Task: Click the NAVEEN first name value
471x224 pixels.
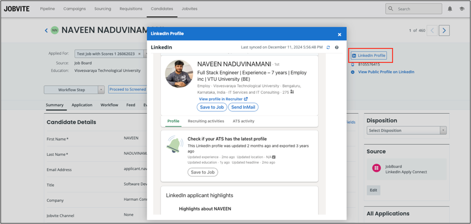Action: click(x=131, y=138)
